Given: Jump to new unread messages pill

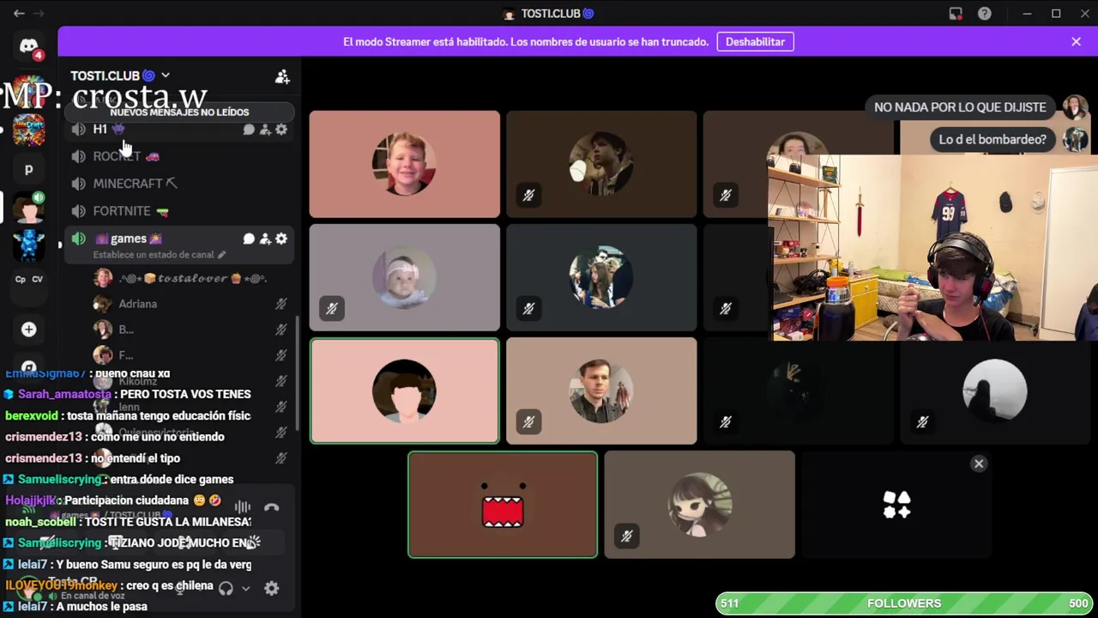Looking at the screenshot, I should click(x=179, y=112).
